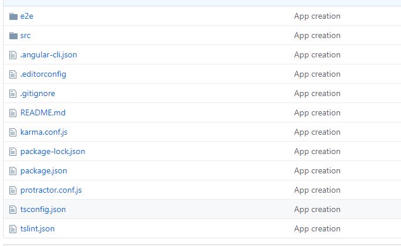Viewport: 401px width, 246px height.
Task: Open the e2e folder
Action: coord(26,16)
